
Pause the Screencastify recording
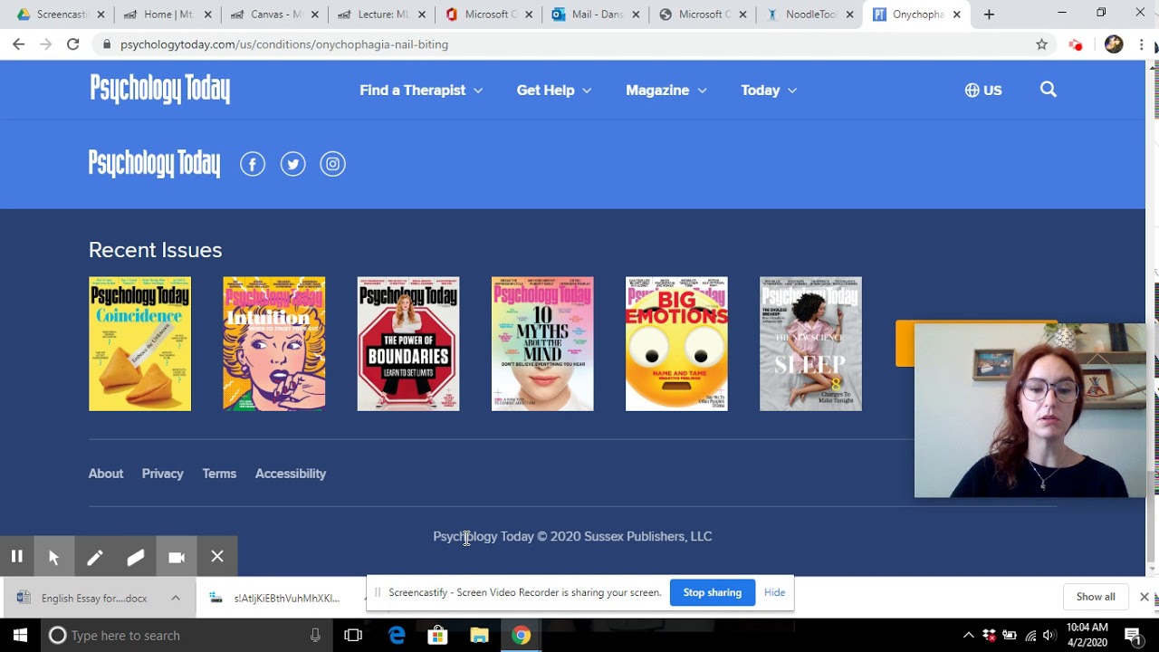[16, 557]
